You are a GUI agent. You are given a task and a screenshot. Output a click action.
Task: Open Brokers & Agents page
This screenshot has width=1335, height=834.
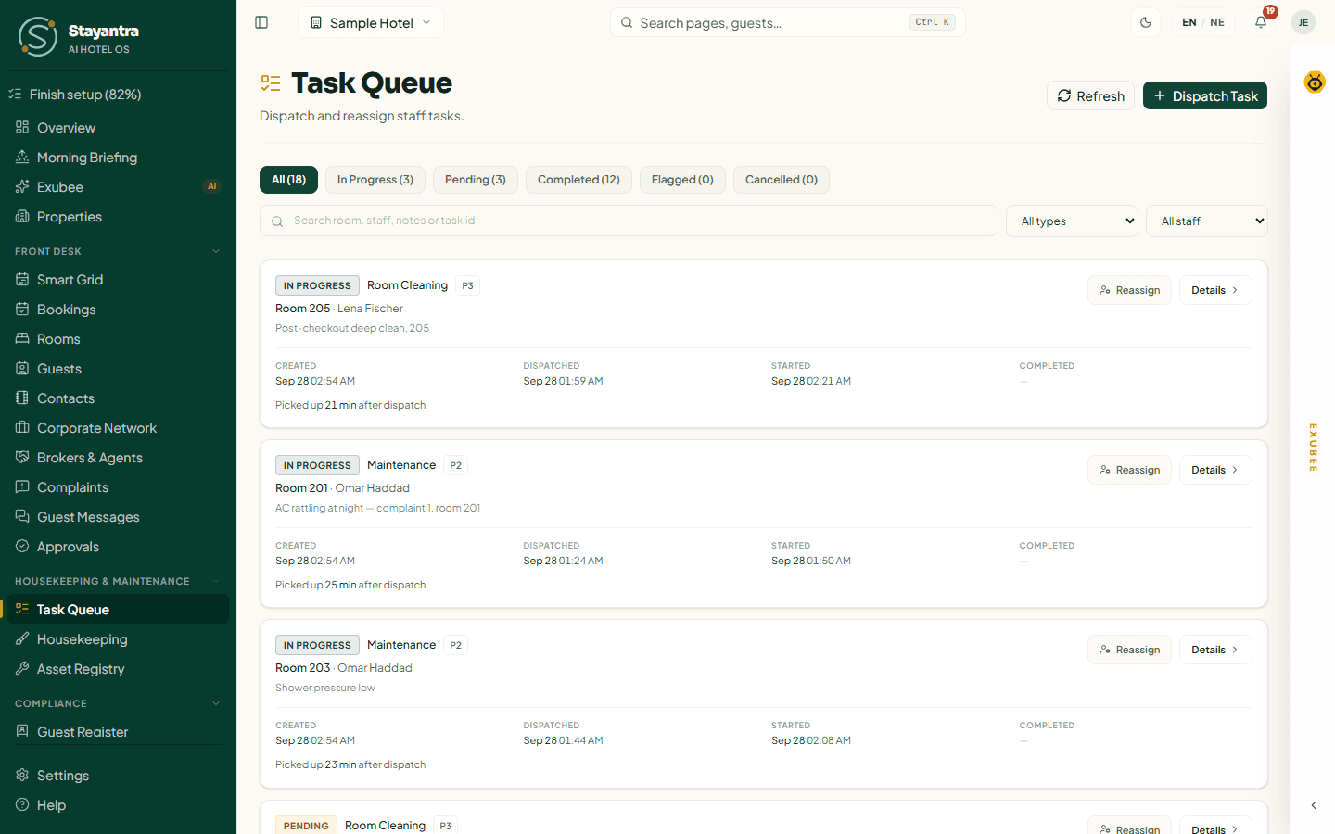[118, 458]
